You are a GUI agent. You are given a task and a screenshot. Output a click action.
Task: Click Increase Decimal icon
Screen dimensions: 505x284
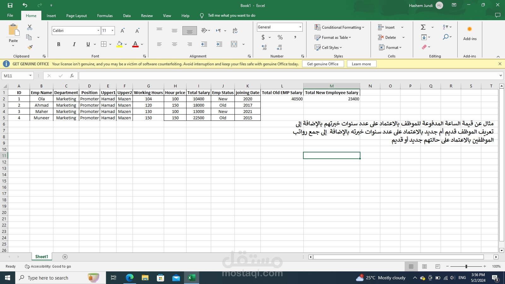[264, 47]
